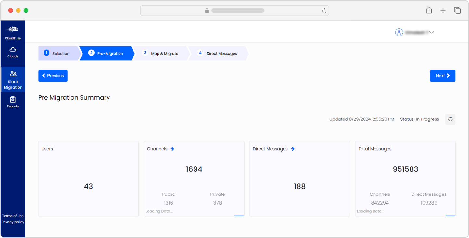Refresh the pre-migration summary status
The image size is (469, 238).
tap(450, 119)
